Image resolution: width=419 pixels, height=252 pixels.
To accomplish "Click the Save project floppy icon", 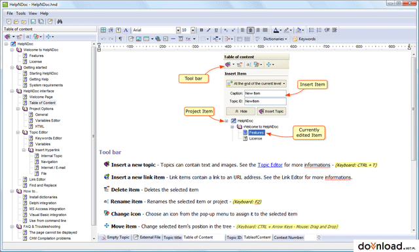I will (33, 22).
